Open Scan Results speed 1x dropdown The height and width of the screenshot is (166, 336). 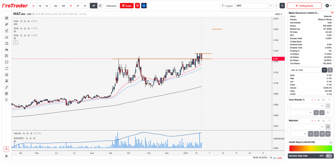327,100
